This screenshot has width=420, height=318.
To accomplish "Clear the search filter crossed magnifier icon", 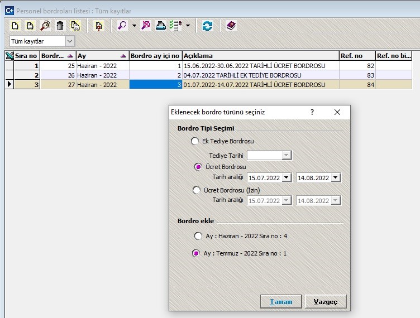I will pyautogui.click(x=146, y=26).
